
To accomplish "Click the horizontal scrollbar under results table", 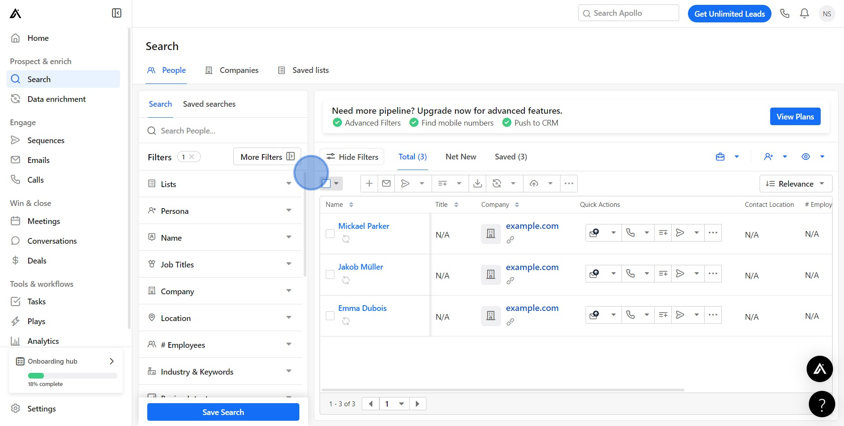I will point(503,390).
